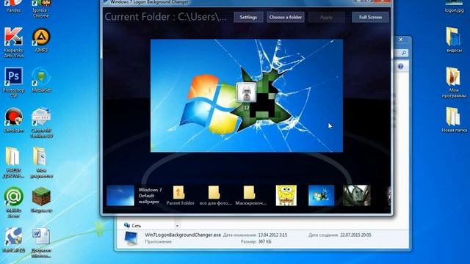Launch Bandicam from the desktop
Viewport: 470px width, 264px height.
coord(13,120)
